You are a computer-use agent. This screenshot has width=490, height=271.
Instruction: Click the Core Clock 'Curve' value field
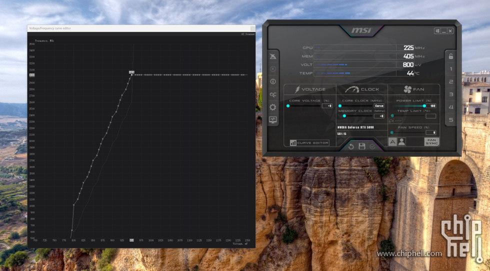[x=379, y=106]
